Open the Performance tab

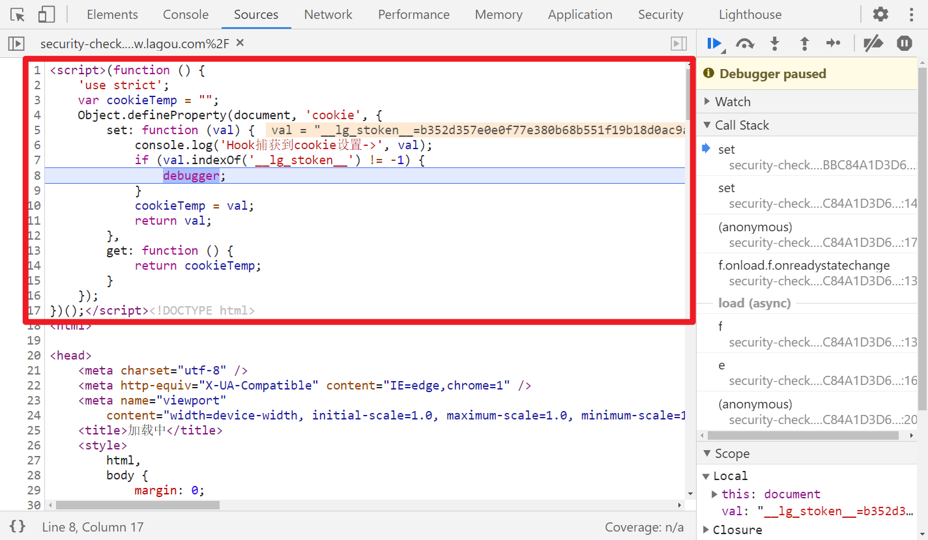[414, 14]
